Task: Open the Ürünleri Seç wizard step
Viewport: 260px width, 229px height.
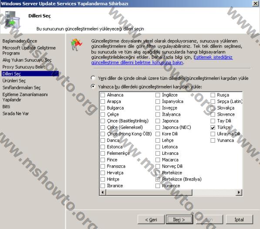Action: click(14, 81)
